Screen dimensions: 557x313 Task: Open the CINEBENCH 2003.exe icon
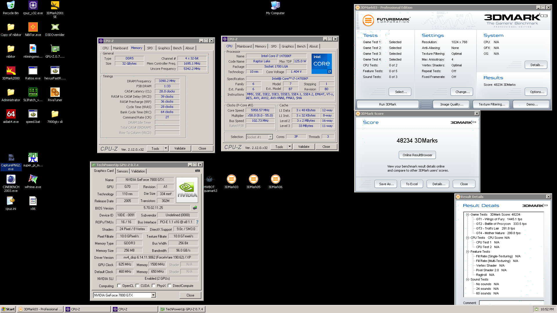click(x=11, y=184)
